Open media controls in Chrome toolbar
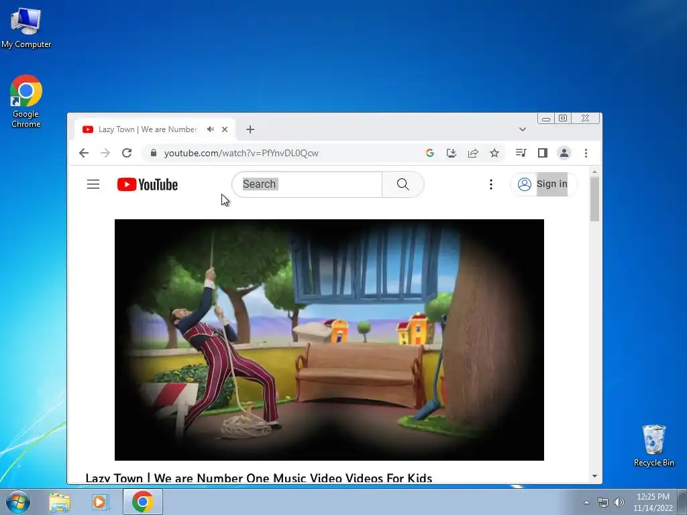687x515 pixels. (521, 153)
